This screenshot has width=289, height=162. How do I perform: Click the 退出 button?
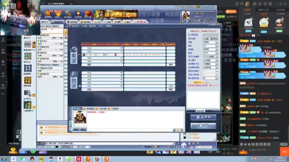(203, 126)
